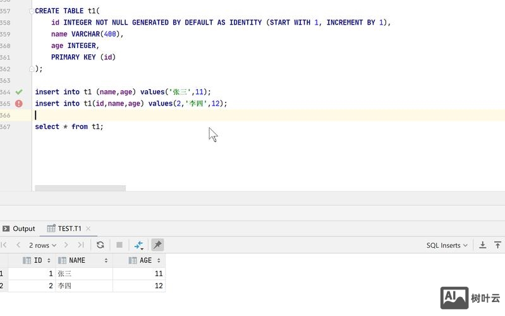
Task: Click the export data download icon
Action: (x=482, y=245)
